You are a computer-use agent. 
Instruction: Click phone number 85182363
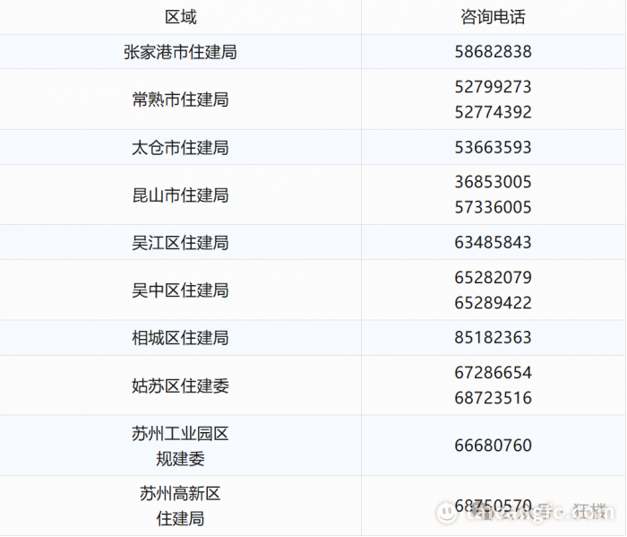coord(493,337)
